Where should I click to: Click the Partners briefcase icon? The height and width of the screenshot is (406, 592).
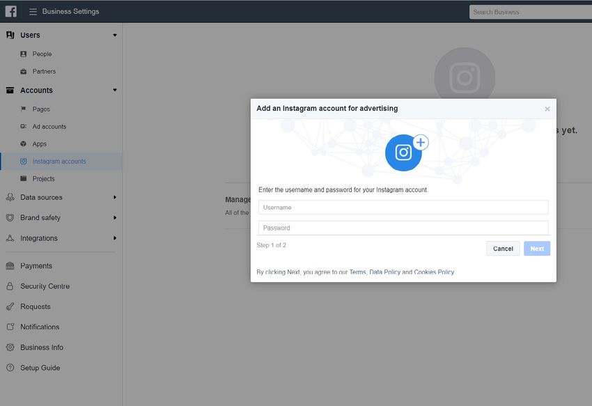click(x=24, y=71)
